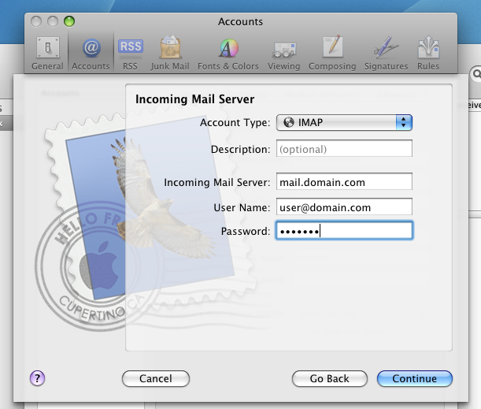Go to the Signatures preferences
Screen dimensions: 481x409
coord(386,53)
